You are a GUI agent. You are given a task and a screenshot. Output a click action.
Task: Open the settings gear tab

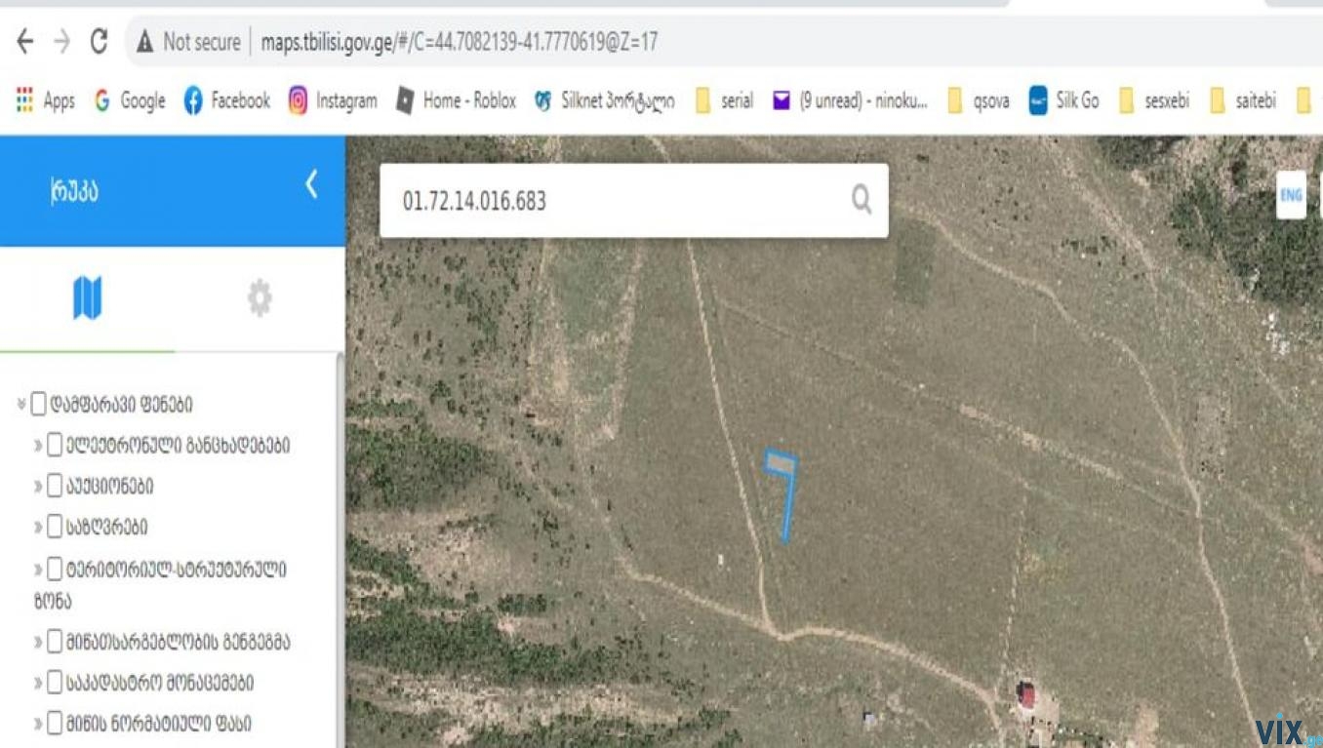coord(259,298)
